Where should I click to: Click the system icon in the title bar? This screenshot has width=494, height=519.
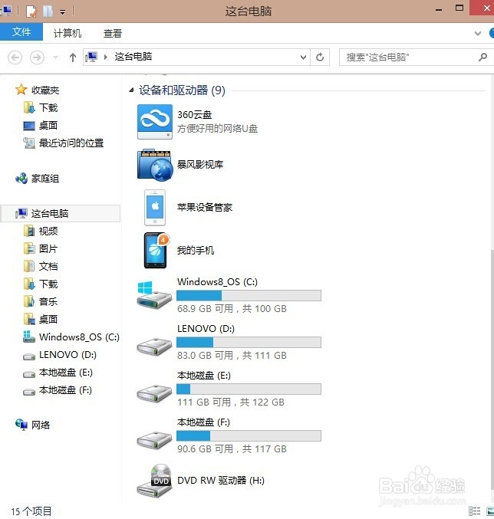click(x=6, y=11)
